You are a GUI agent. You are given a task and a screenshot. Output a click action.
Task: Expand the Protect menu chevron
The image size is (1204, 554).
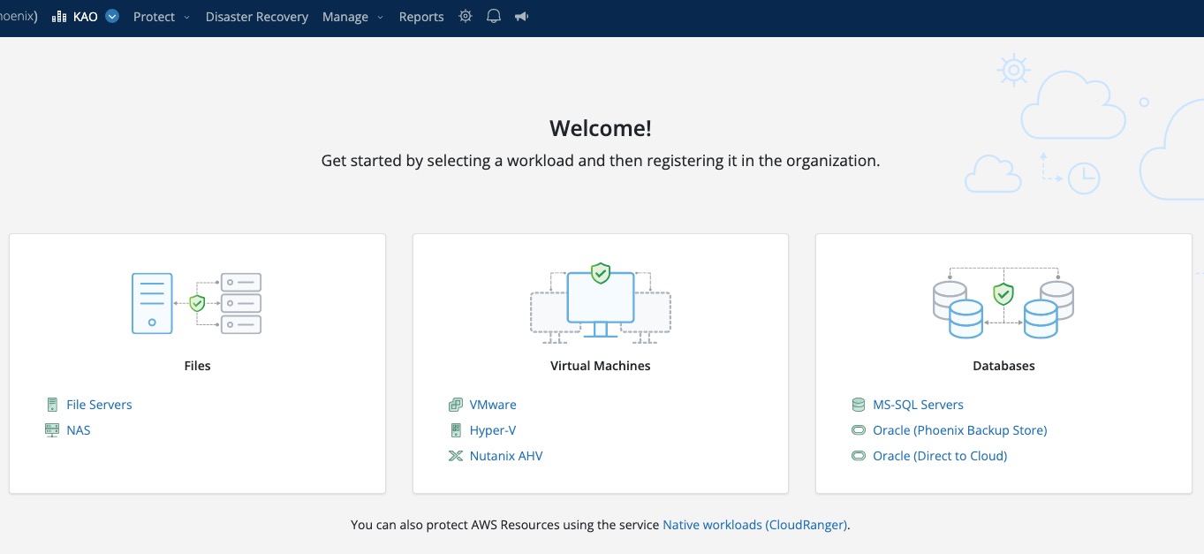click(186, 17)
